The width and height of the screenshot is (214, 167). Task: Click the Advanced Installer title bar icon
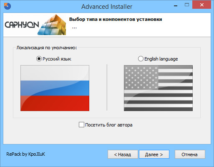8,6
